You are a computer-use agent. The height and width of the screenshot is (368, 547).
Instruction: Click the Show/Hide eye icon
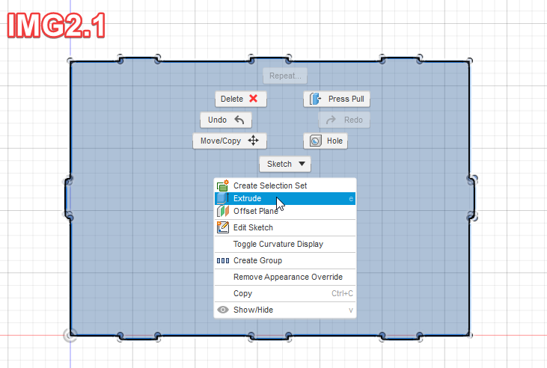[x=223, y=310]
